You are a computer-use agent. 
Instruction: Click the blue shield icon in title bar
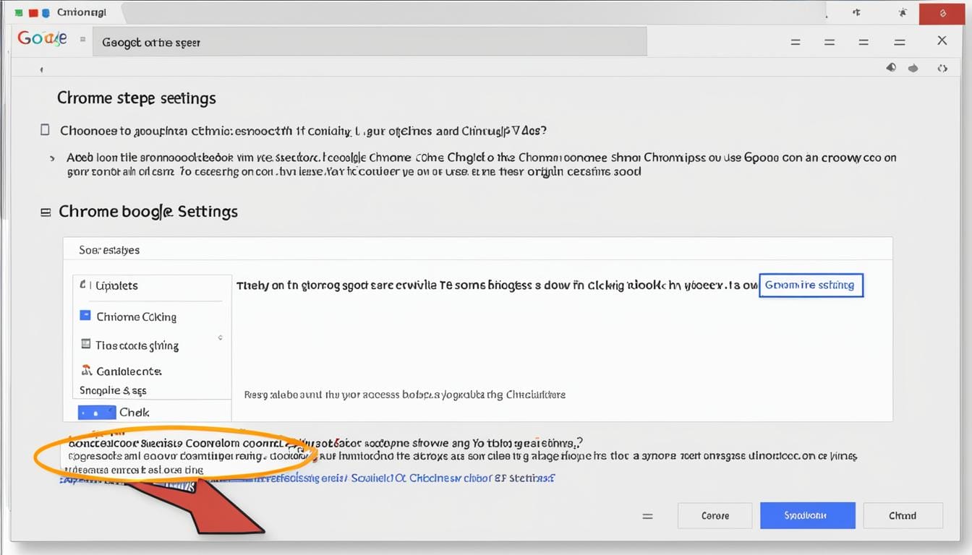coord(46,13)
